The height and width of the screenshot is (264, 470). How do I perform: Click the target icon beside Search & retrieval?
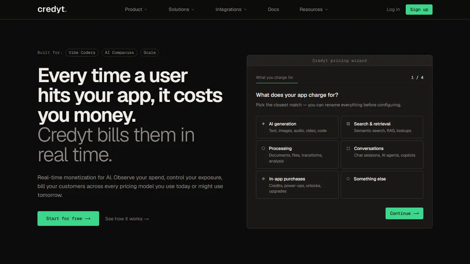click(x=348, y=124)
